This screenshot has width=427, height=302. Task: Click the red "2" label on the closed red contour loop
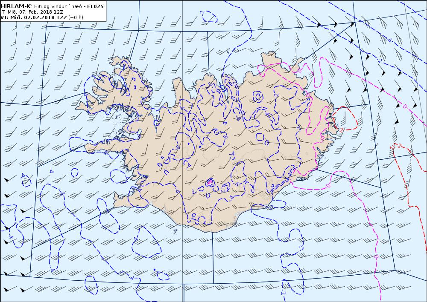(341, 130)
